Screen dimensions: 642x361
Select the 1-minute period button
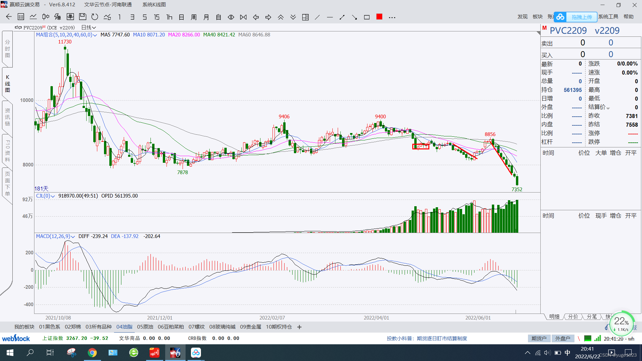119,17
